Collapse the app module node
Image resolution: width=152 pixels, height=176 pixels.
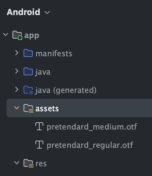[6, 34]
